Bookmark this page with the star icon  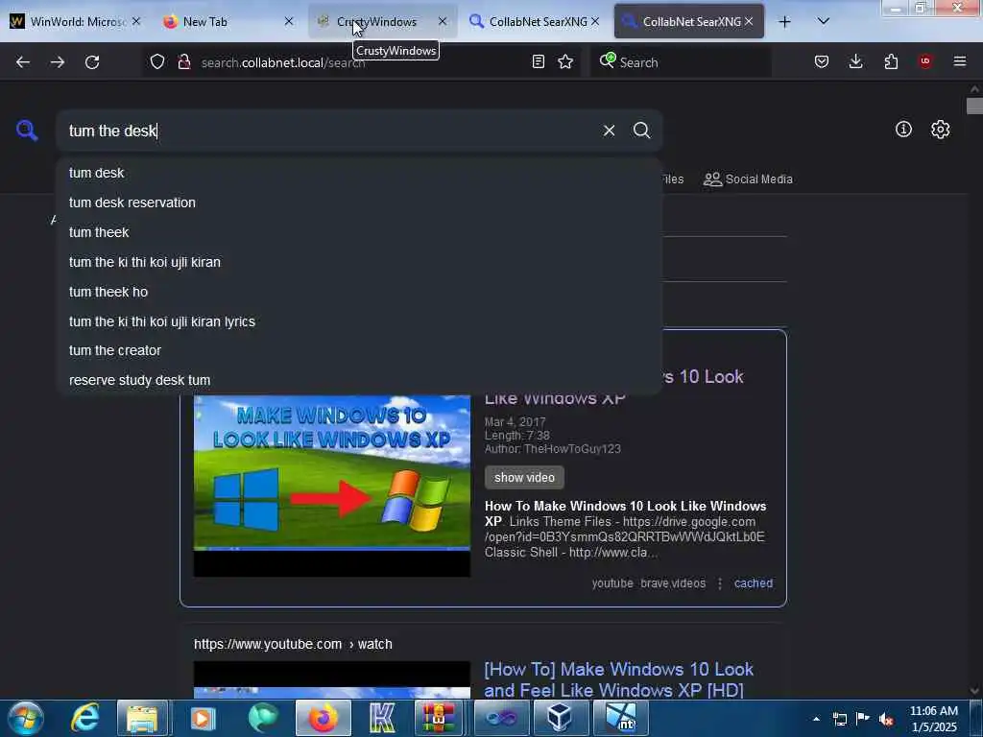tap(565, 61)
